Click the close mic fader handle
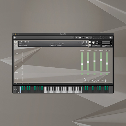 pyautogui.click(x=88, y=62)
